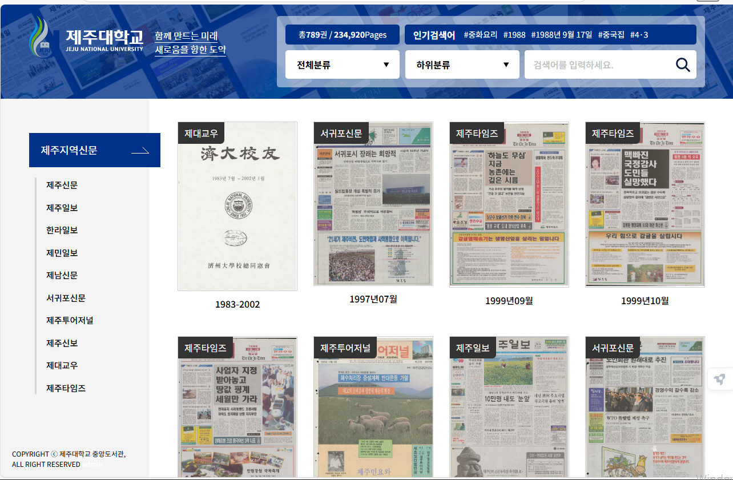733x480 pixels.
Task: Open the 전체분류 category dropdown
Action: tap(343, 64)
